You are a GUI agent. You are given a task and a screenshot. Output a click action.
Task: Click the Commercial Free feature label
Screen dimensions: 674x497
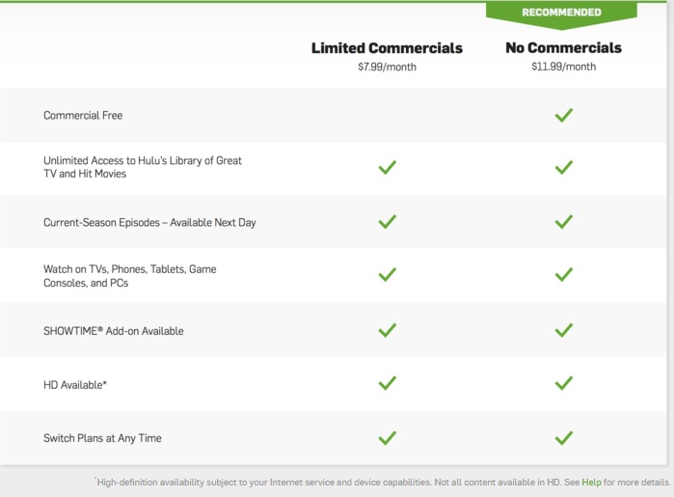coord(83,115)
